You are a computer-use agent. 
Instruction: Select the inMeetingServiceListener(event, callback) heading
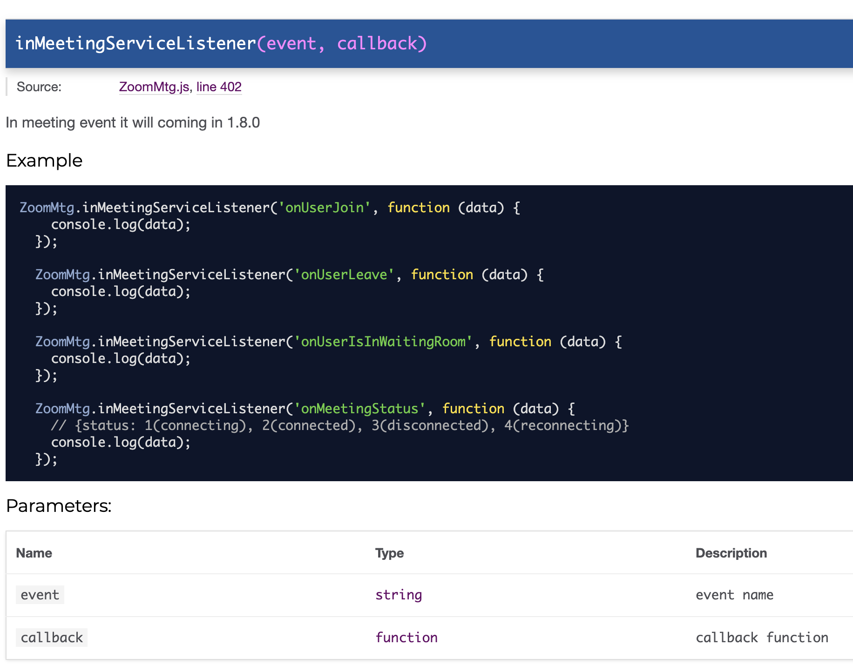click(221, 44)
